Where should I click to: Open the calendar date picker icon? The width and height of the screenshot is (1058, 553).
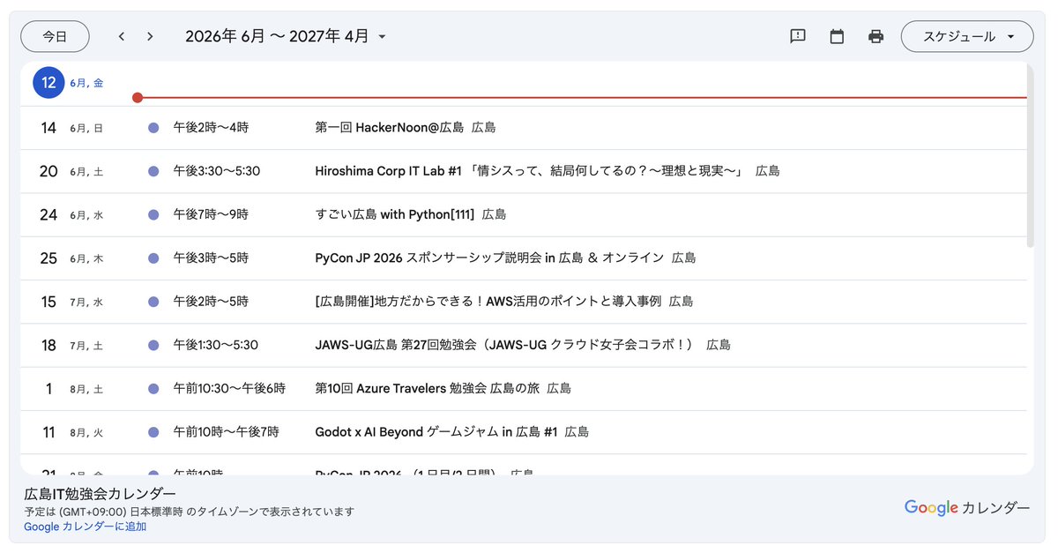(x=837, y=36)
